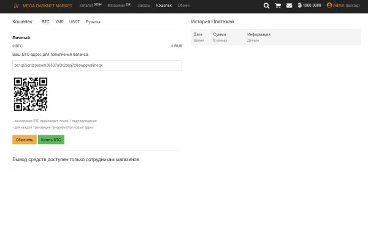Open the Рулетка tab
Screen dimensions: 368x245
click(93, 21)
